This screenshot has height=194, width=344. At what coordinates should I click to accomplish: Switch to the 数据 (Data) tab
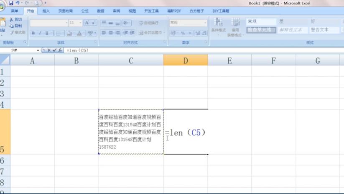click(x=101, y=11)
